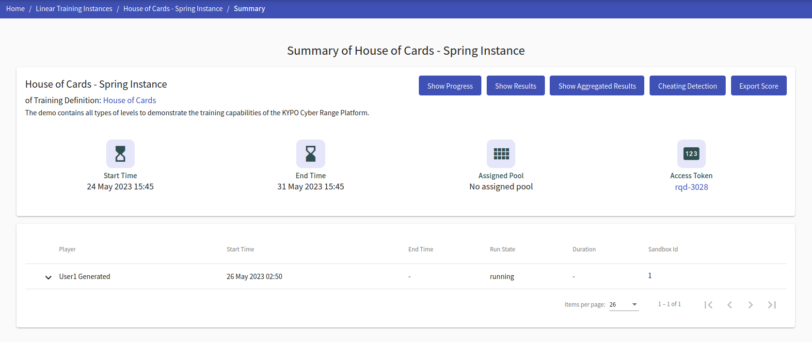Image resolution: width=812 pixels, height=342 pixels.
Task: Go to the previous page of results
Action: pyautogui.click(x=730, y=305)
